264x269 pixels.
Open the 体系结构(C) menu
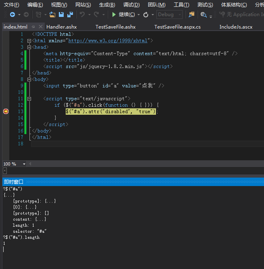pyautogui.click(x=234, y=5)
